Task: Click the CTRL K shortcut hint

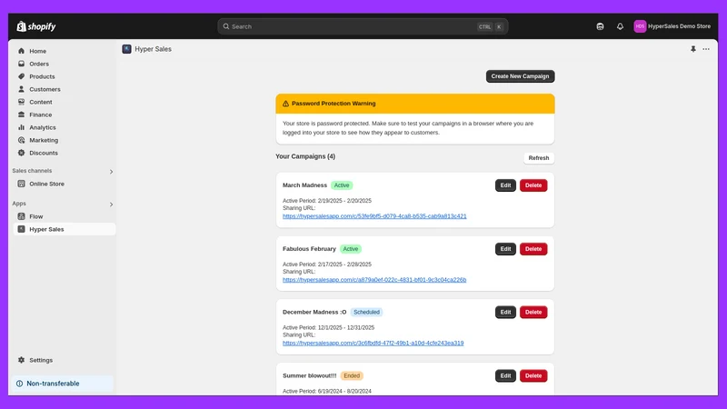Action: click(490, 27)
